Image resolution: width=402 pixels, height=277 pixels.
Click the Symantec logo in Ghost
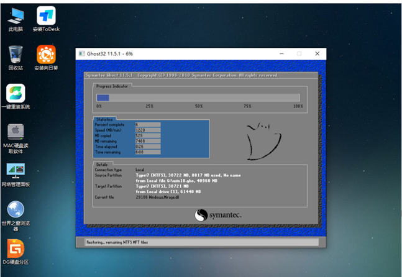click(217, 215)
